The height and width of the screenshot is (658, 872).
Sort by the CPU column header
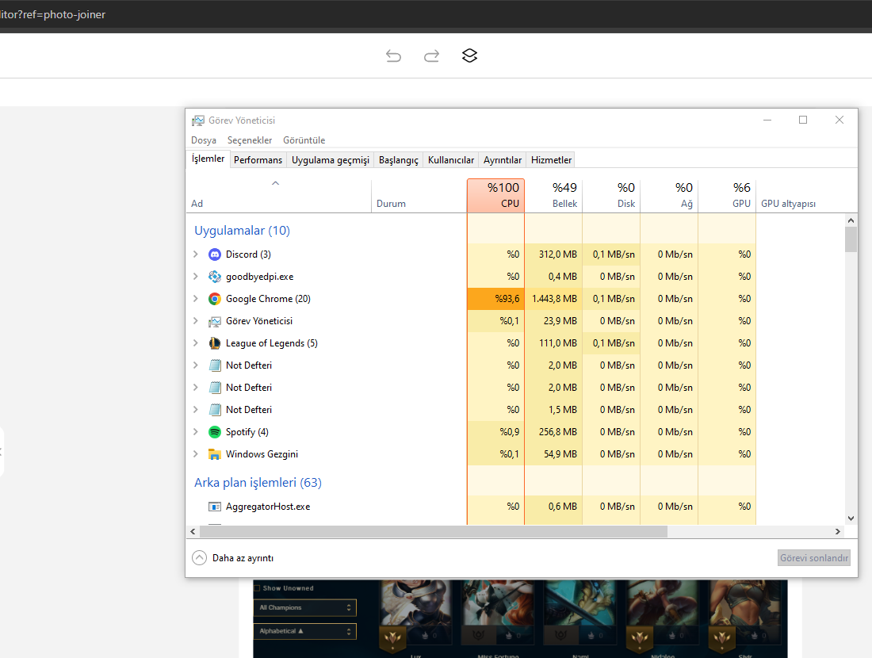[496, 195]
